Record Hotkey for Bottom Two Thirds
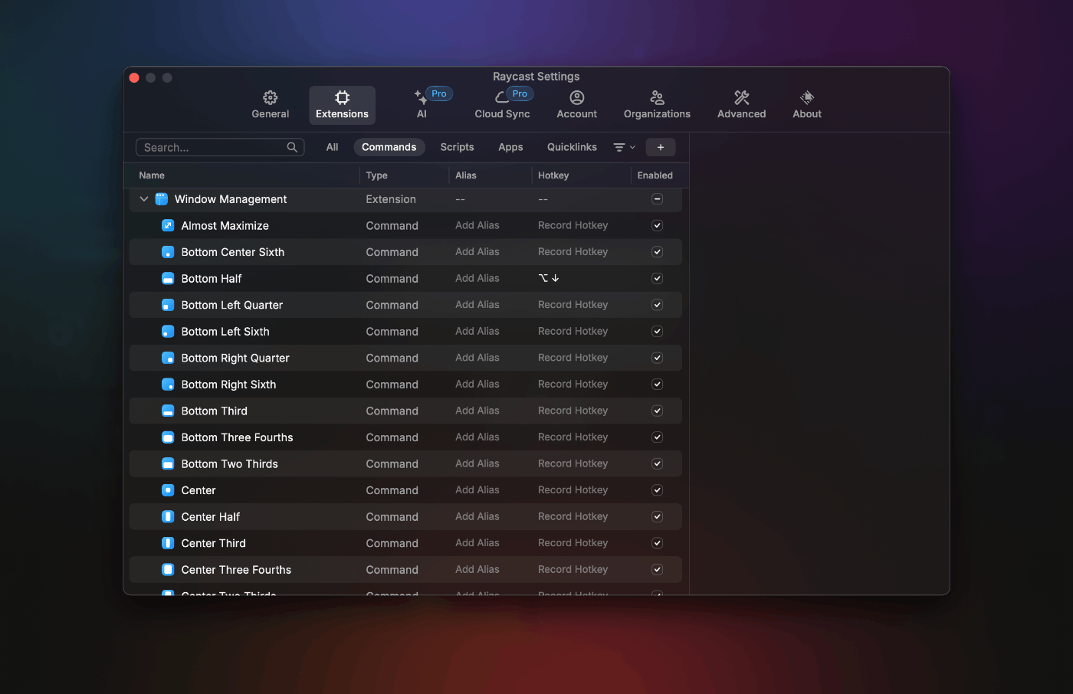 click(573, 464)
